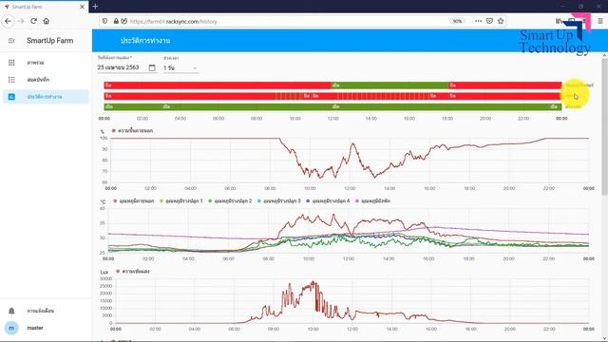The width and height of the screenshot is (608, 342).
Task: Click the page vertical scrollbar thumb
Action: tap(604, 126)
